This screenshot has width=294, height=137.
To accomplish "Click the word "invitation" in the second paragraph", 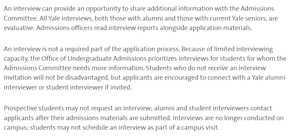I will point(18,78).
